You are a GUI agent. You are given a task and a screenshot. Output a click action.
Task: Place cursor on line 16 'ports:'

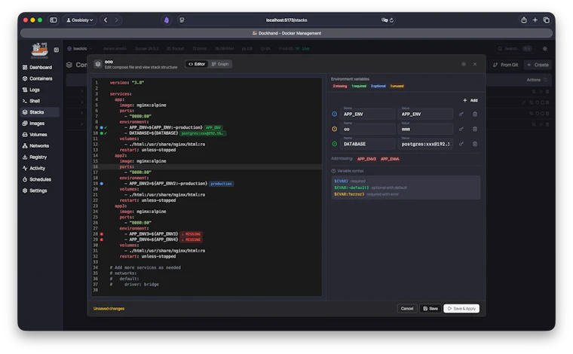[126, 166]
